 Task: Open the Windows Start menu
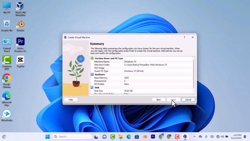[x=47, y=137]
